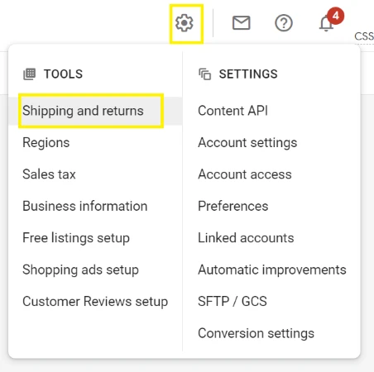Open the mail envelope icon
374x372 pixels.
242,22
